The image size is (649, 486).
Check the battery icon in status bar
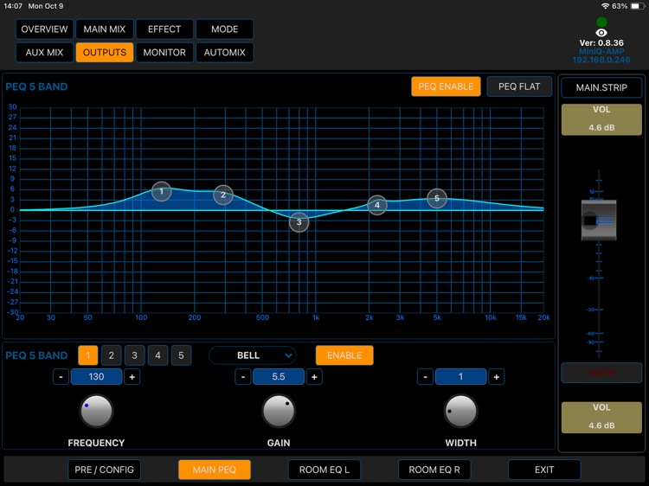click(x=638, y=6)
